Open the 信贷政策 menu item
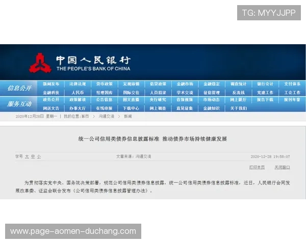 pyautogui.click(x=158, y=84)
